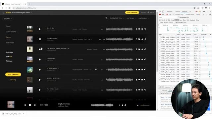Open the Artlist search magnifier
Screen dimensions: 212x119
point(31,13)
